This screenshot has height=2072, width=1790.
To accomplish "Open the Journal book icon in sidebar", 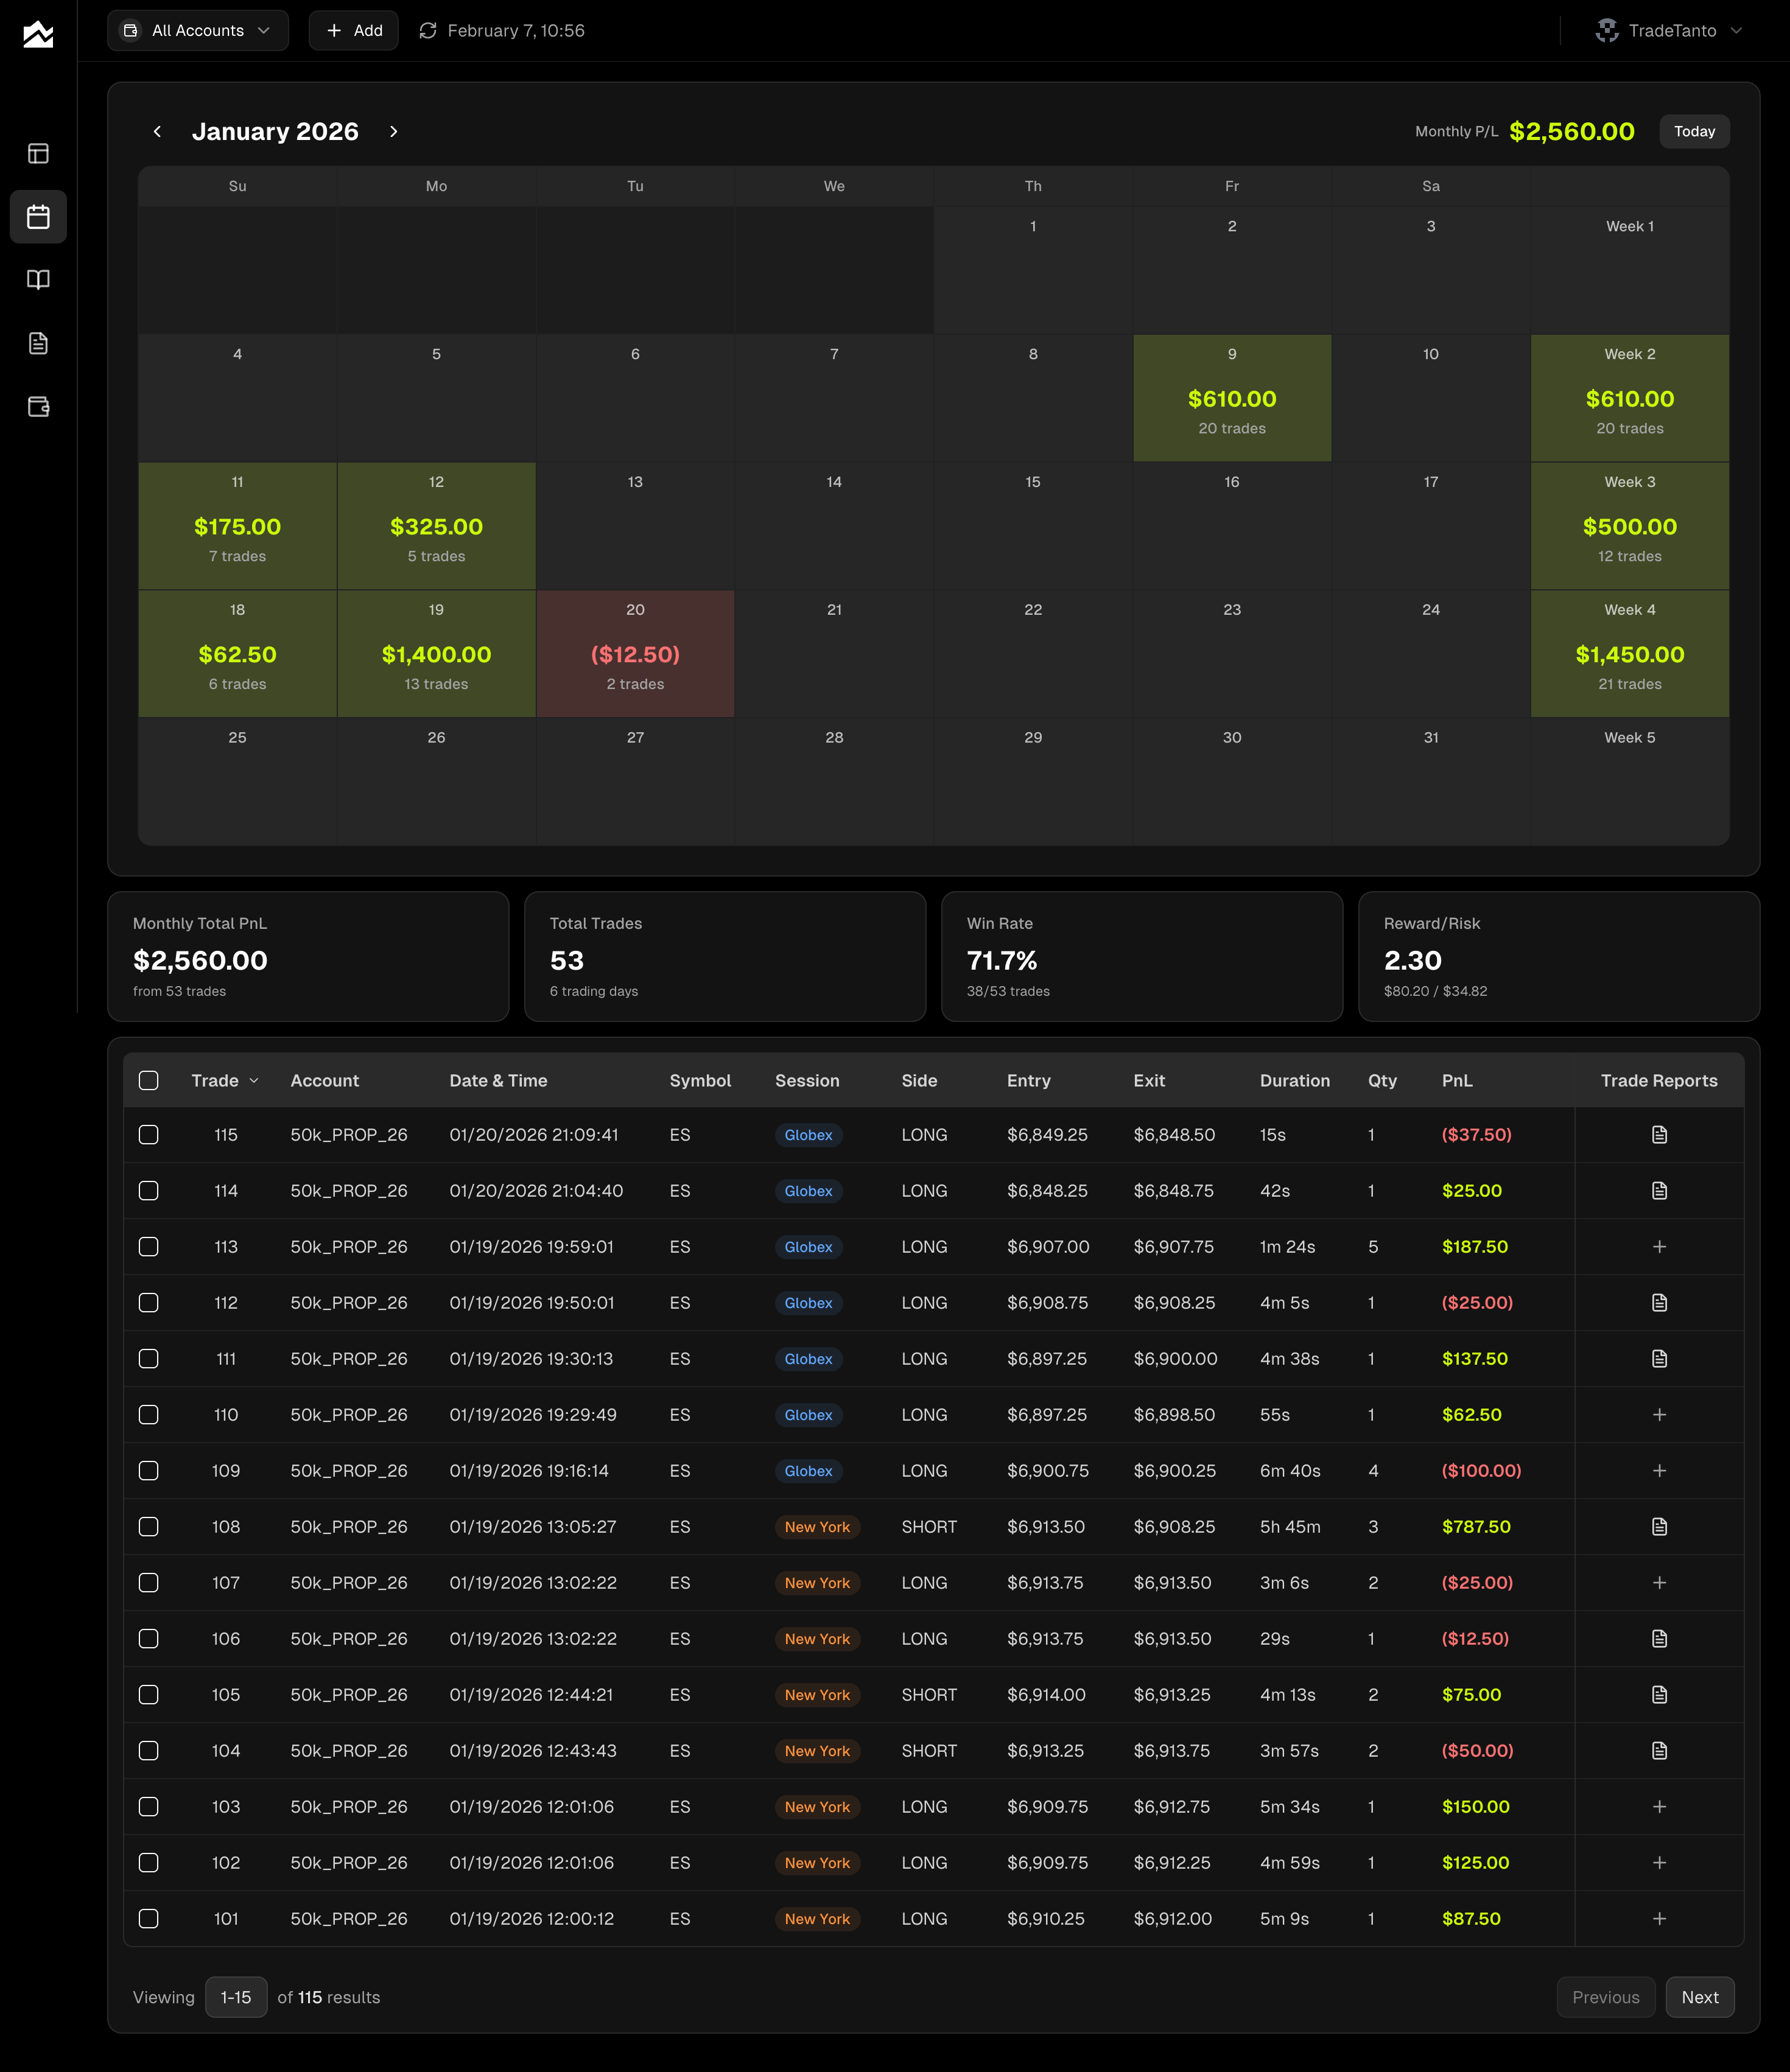I will [x=38, y=280].
